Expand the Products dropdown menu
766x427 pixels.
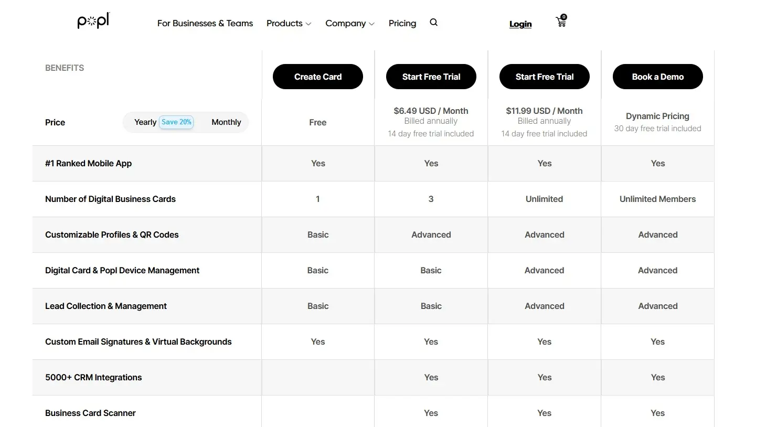coord(289,24)
